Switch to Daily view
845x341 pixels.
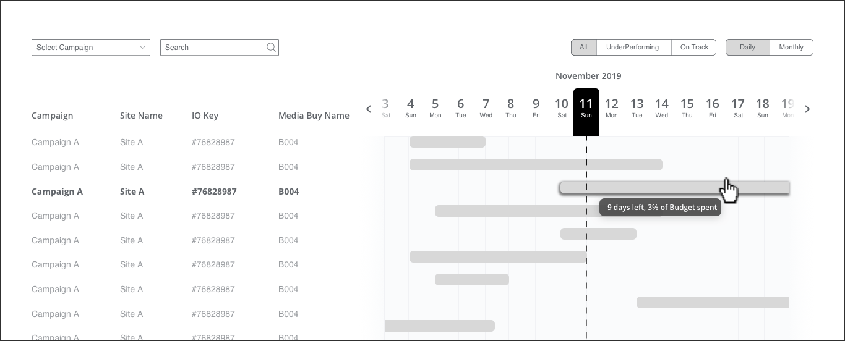[x=747, y=47]
